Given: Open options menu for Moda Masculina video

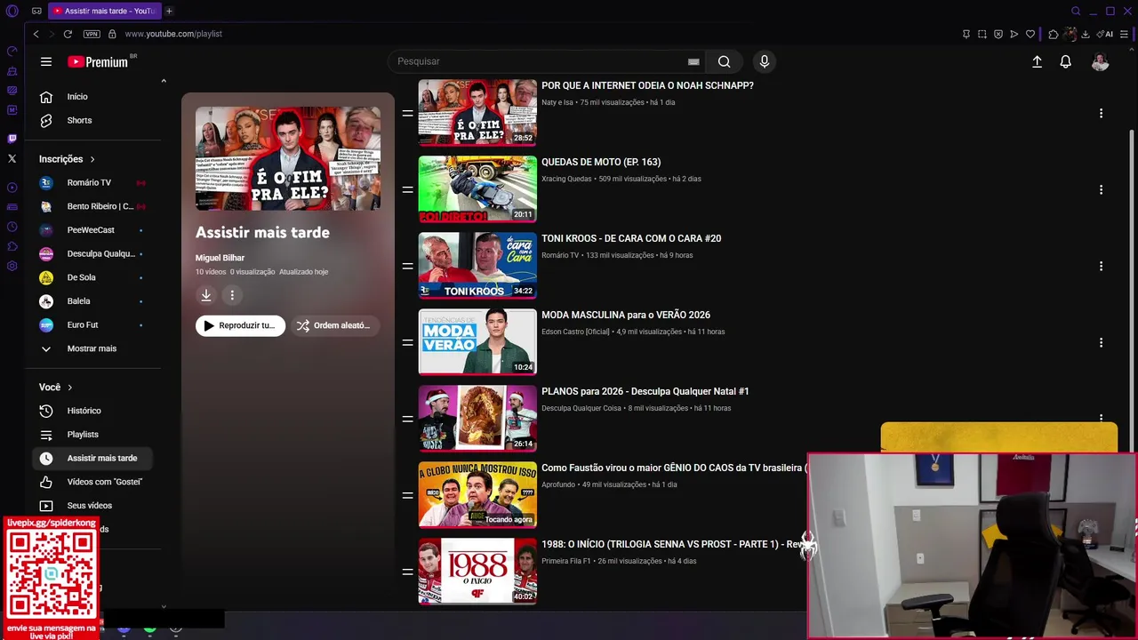Looking at the screenshot, I should click(1101, 342).
